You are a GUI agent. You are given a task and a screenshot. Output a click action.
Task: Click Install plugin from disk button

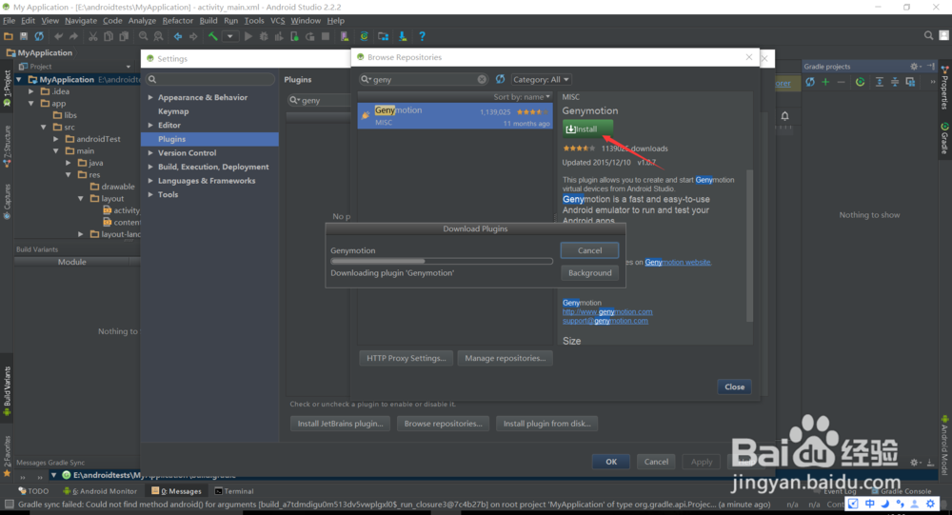tap(547, 424)
